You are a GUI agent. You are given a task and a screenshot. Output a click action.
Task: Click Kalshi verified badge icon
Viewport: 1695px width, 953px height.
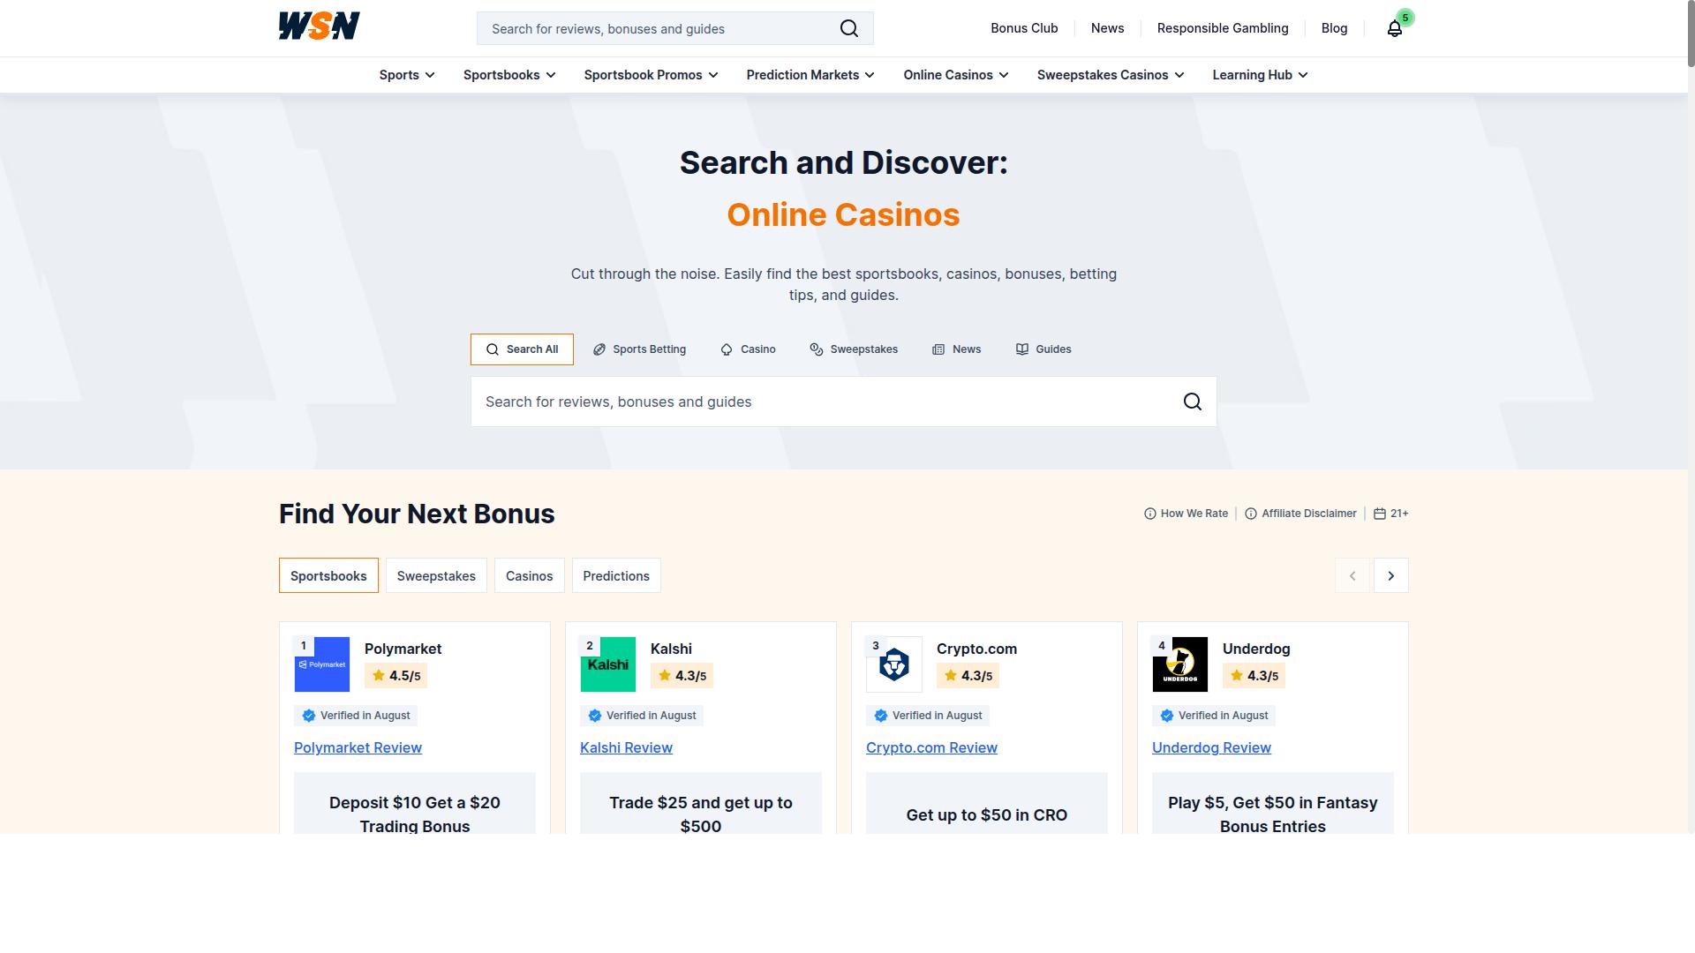pyautogui.click(x=595, y=716)
